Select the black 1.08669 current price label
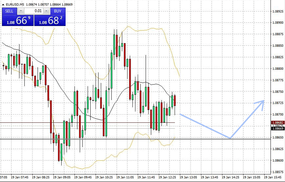 [277, 128]
